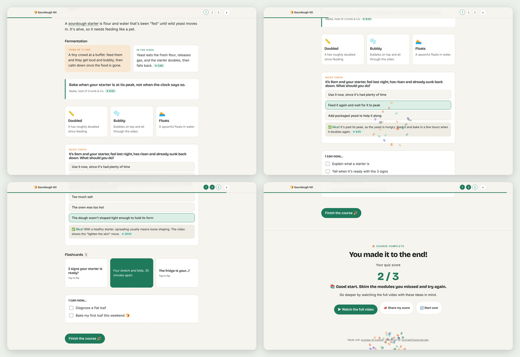Open the youtube-to-course footer link
520x357 pixels.
click(372, 340)
